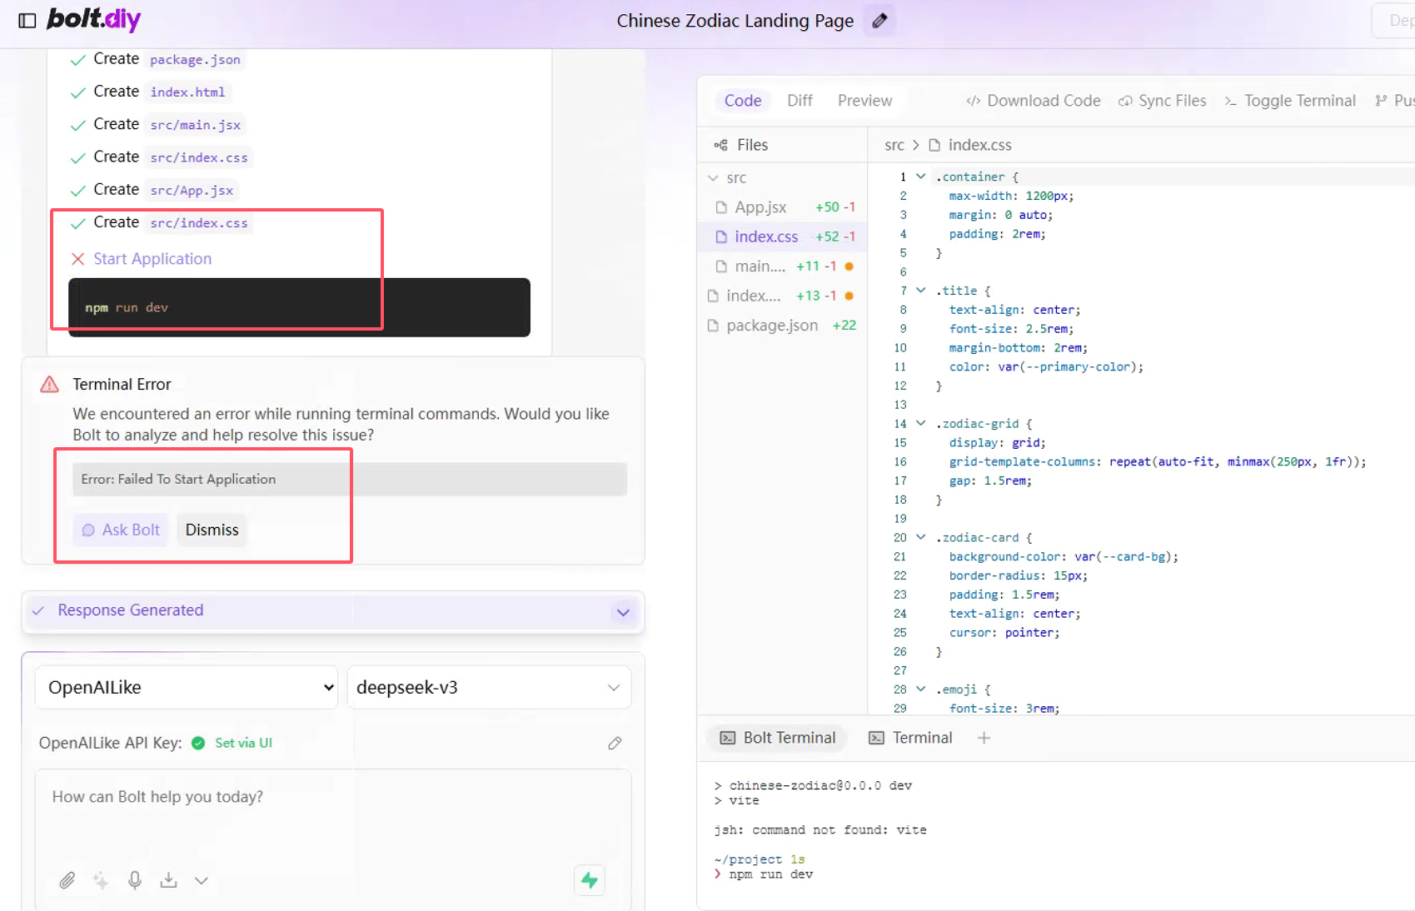Click the Files tree icon

[720, 145]
